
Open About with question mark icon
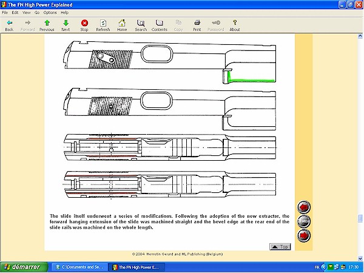tap(235, 22)
